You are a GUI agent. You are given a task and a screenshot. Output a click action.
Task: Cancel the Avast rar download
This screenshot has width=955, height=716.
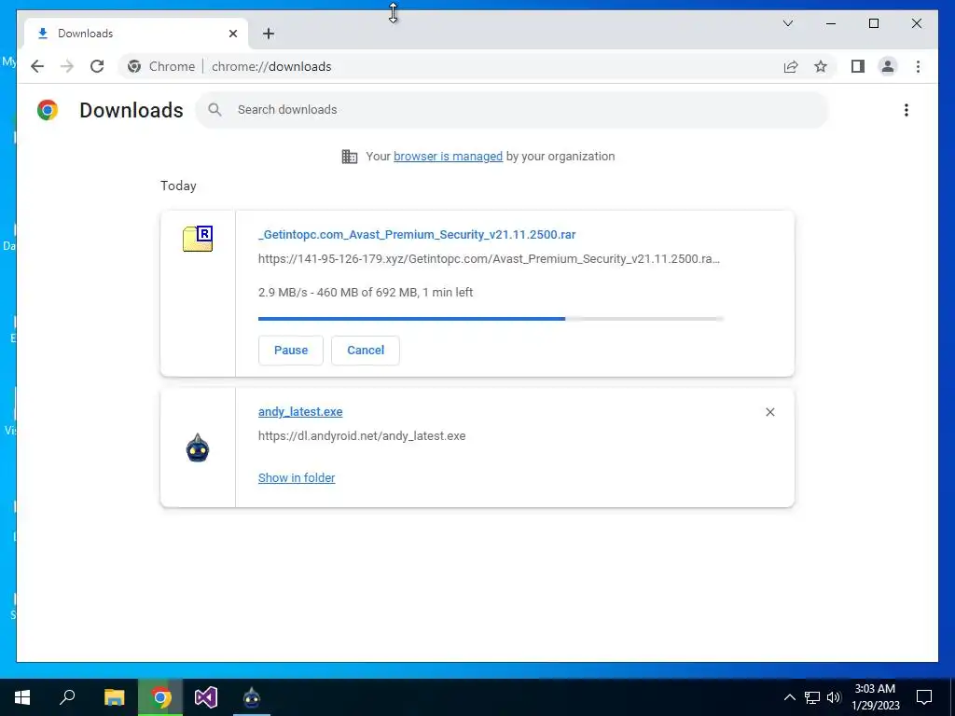(x=366, y=351)
